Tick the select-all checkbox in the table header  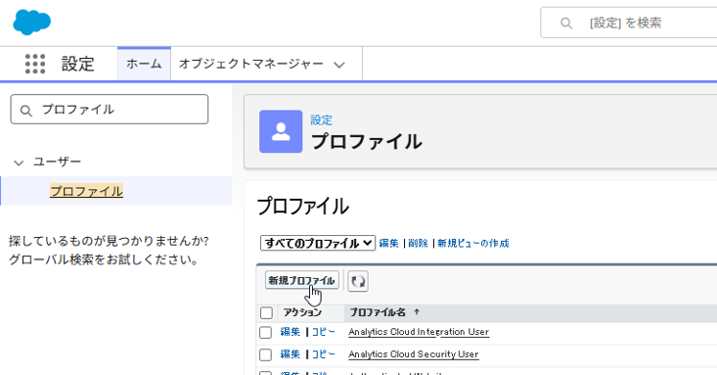pos(266,312)
